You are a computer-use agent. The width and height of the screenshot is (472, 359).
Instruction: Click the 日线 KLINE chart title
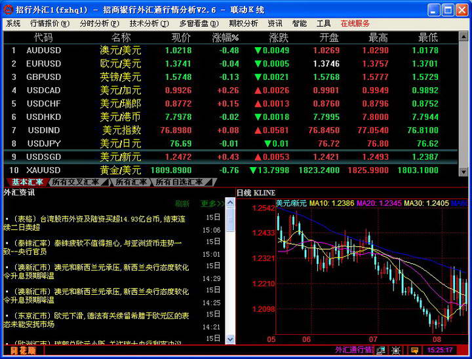(x=256, y=193)
